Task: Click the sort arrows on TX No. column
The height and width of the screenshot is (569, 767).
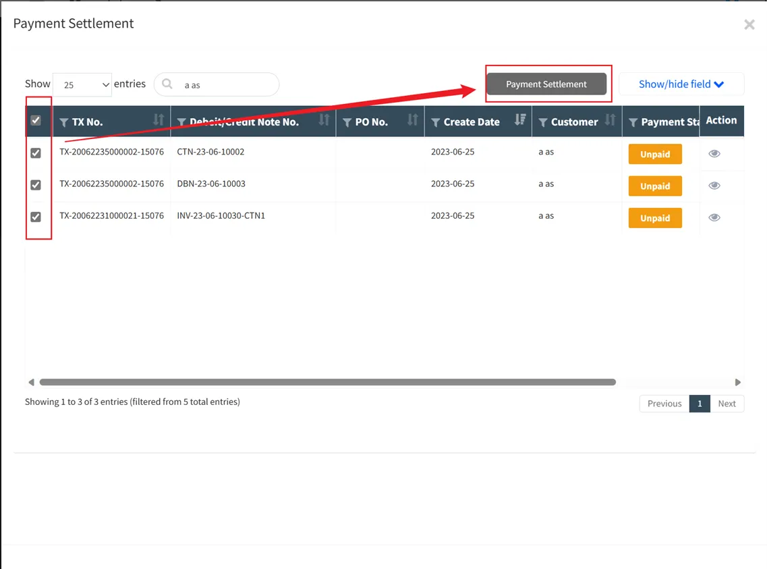Action: click(x=159, y=120)
